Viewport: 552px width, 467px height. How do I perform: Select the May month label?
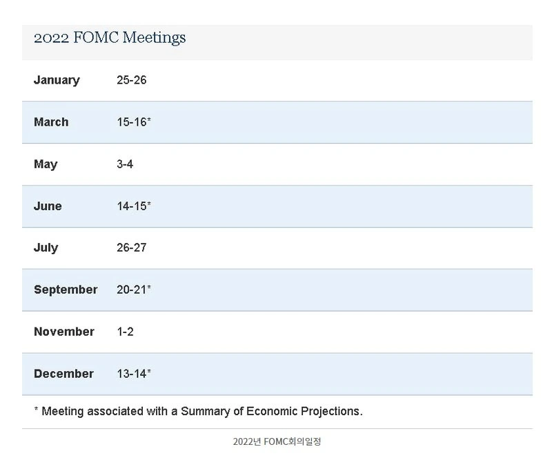tap(46, 164)
